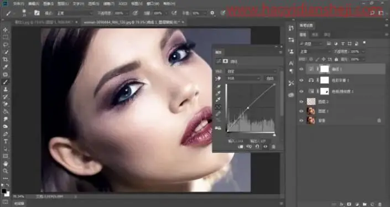Click the brush settings gear icon in options bar

click(212, 13)
